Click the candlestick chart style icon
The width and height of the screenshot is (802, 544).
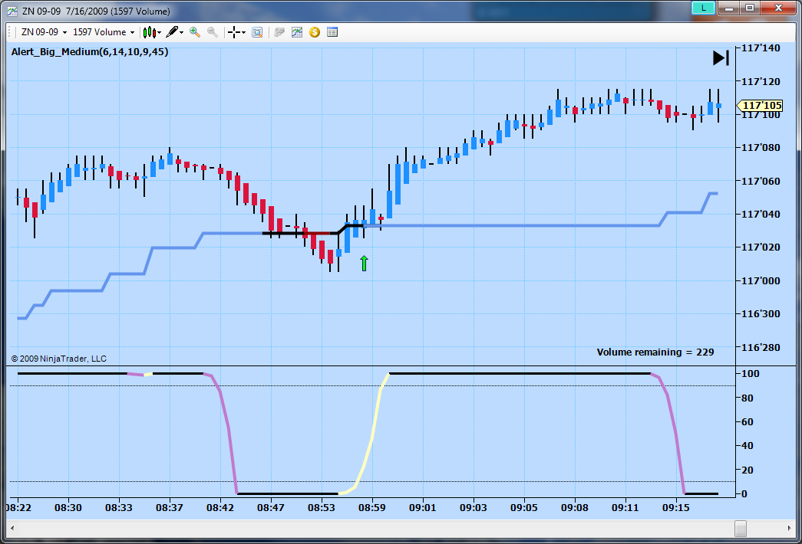(149, 32)
